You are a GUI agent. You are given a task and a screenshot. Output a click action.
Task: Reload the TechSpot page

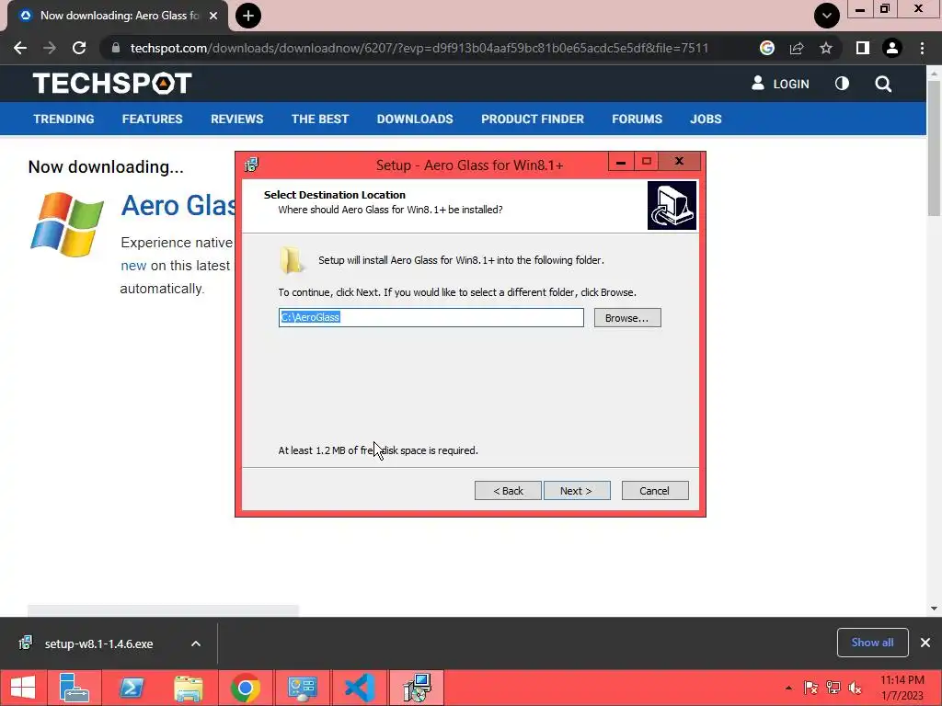click(79, 48)
